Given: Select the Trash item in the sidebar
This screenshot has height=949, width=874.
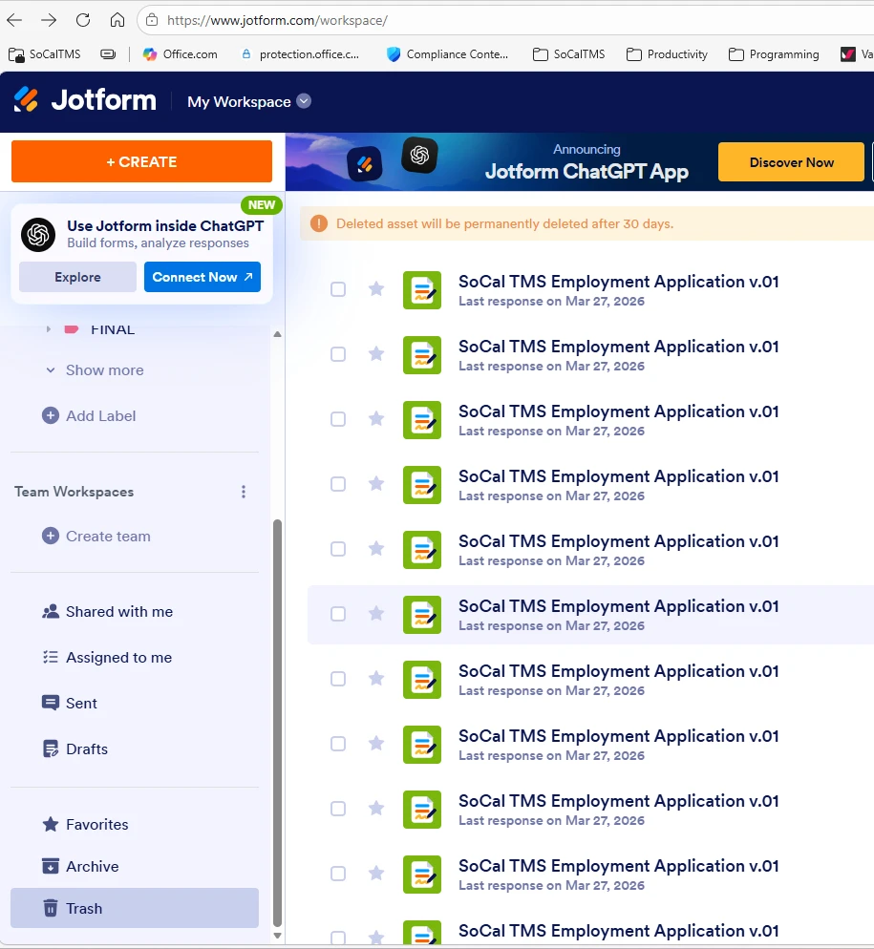Looking at the screenshot, I should point(135,908).
